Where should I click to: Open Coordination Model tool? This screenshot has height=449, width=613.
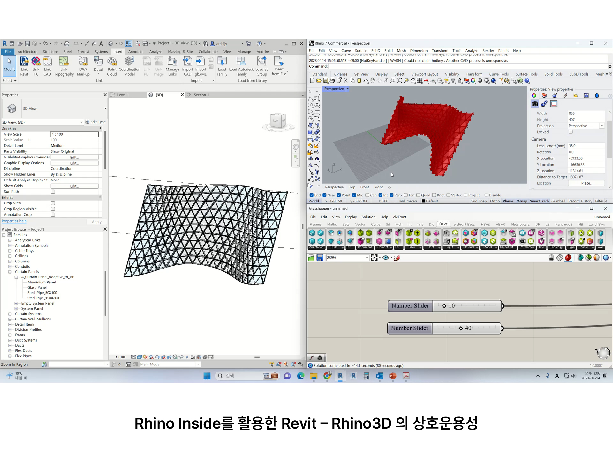click(x=129, y=66)
